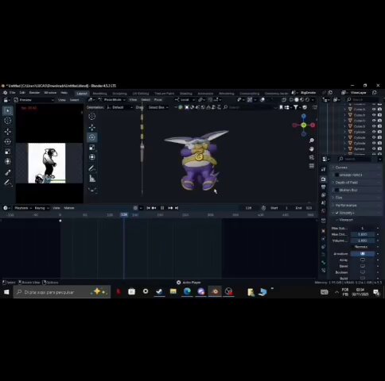385x381 pixels.
Task: Switch viewport shading to Material Preview
Action: coord(301,100)
